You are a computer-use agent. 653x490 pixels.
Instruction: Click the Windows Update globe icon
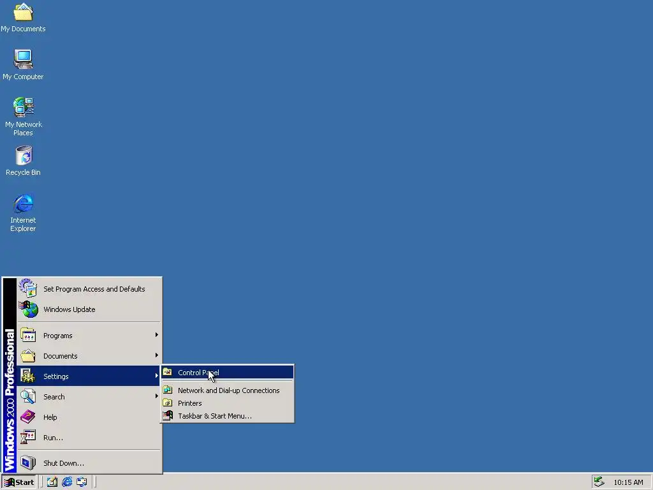coord(29,309)
